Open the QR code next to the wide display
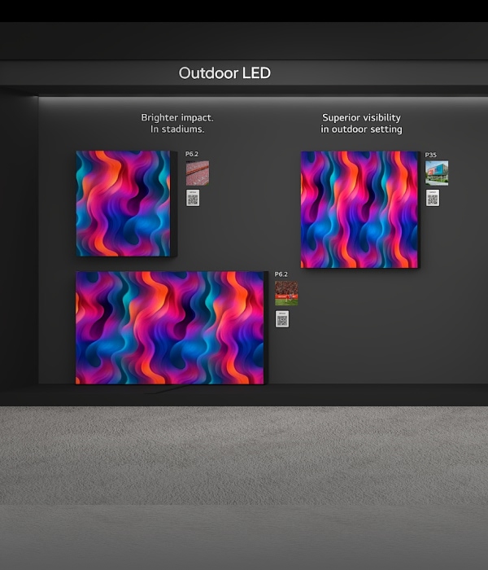 (281, 319)
